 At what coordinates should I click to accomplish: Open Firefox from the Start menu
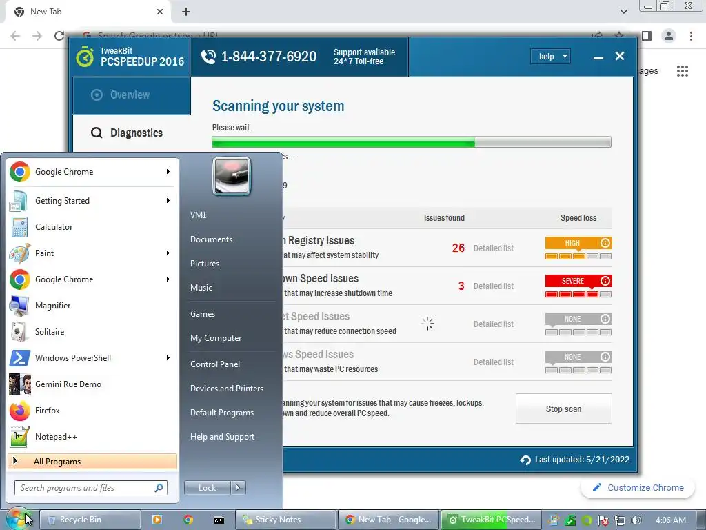point(93,410)
